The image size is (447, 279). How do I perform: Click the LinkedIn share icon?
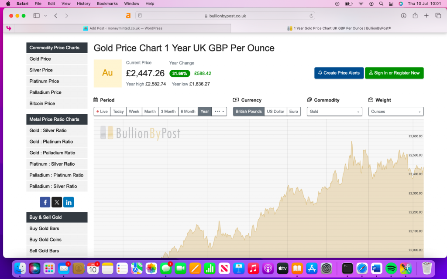(69, 202)
